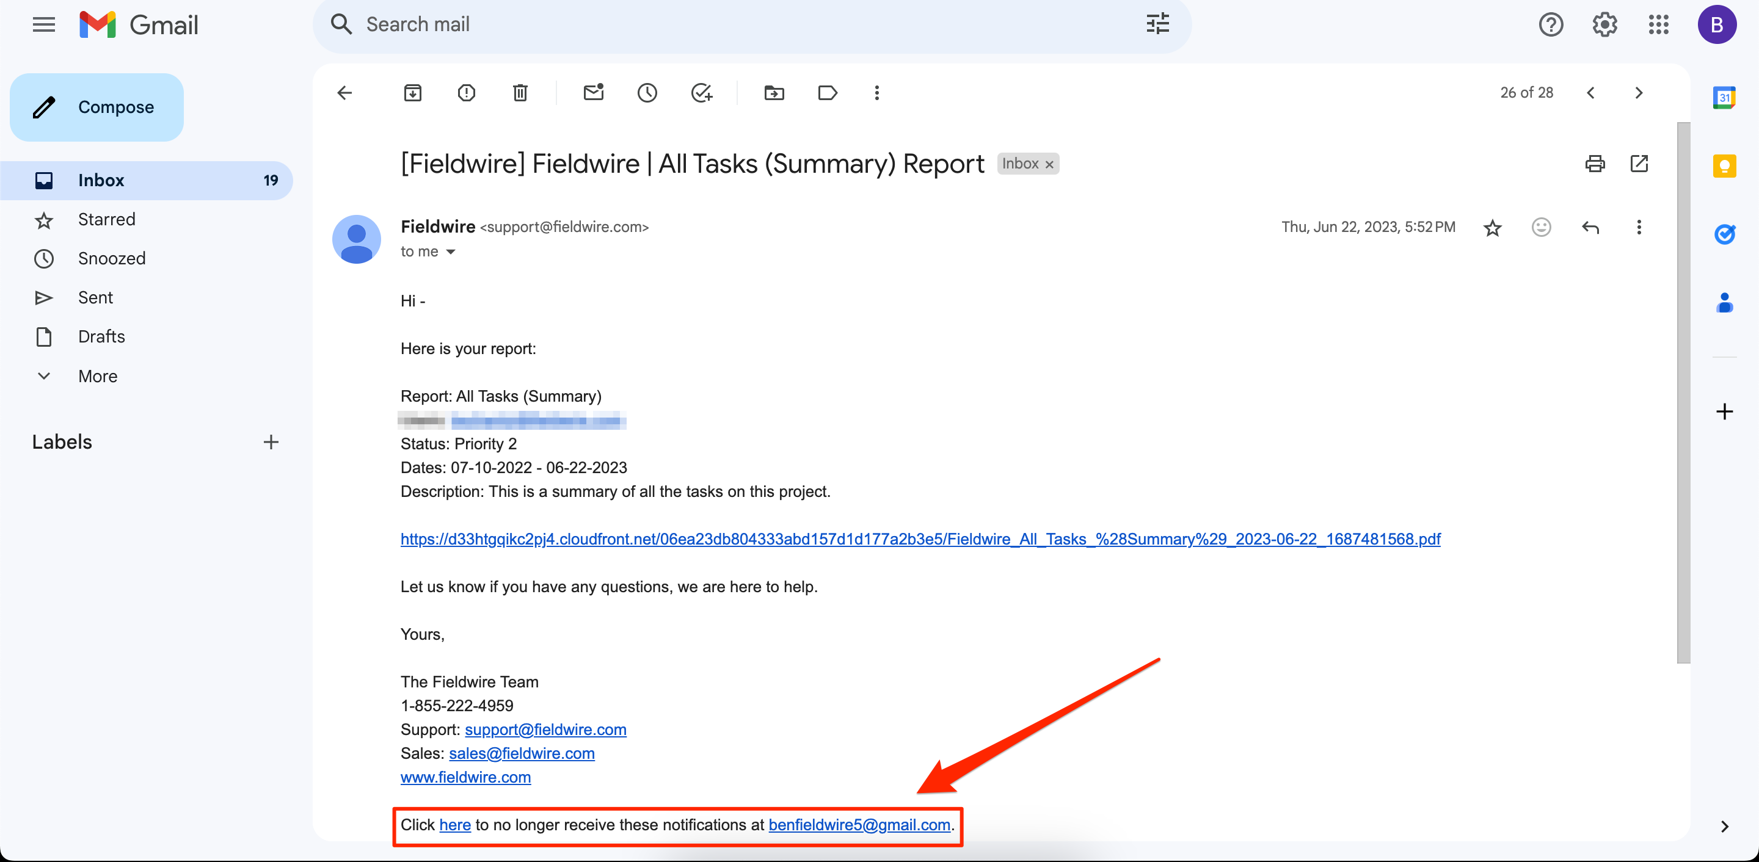Expand recipient details next to "to me"
This screenshot has height=862, width=1759.
tap(451, 252)
